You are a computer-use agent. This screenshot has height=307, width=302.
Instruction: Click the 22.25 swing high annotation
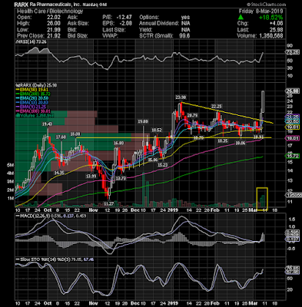[216, 106]
